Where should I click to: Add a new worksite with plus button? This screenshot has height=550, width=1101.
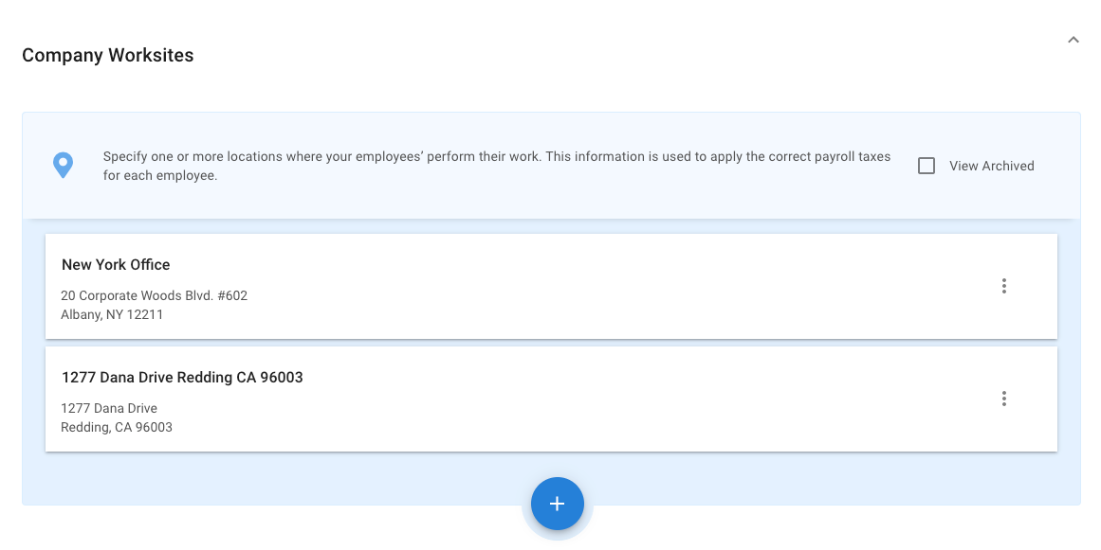[557, 504]
